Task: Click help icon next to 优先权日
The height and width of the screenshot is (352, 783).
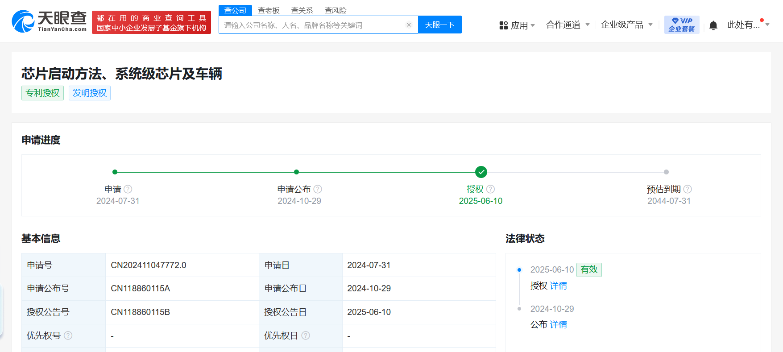Action: pos(306,335)
